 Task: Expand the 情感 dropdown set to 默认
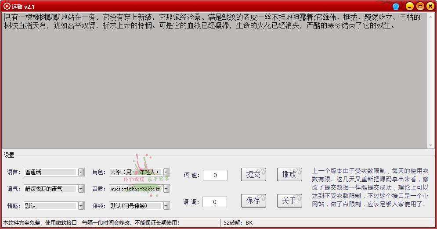pyautogui.click(x=81, y=205)
